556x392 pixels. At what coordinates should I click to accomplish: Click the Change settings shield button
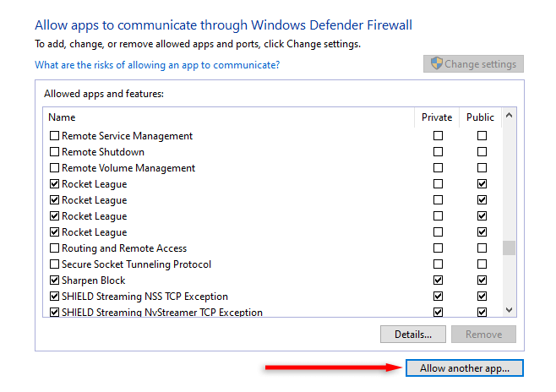point(474,64)
